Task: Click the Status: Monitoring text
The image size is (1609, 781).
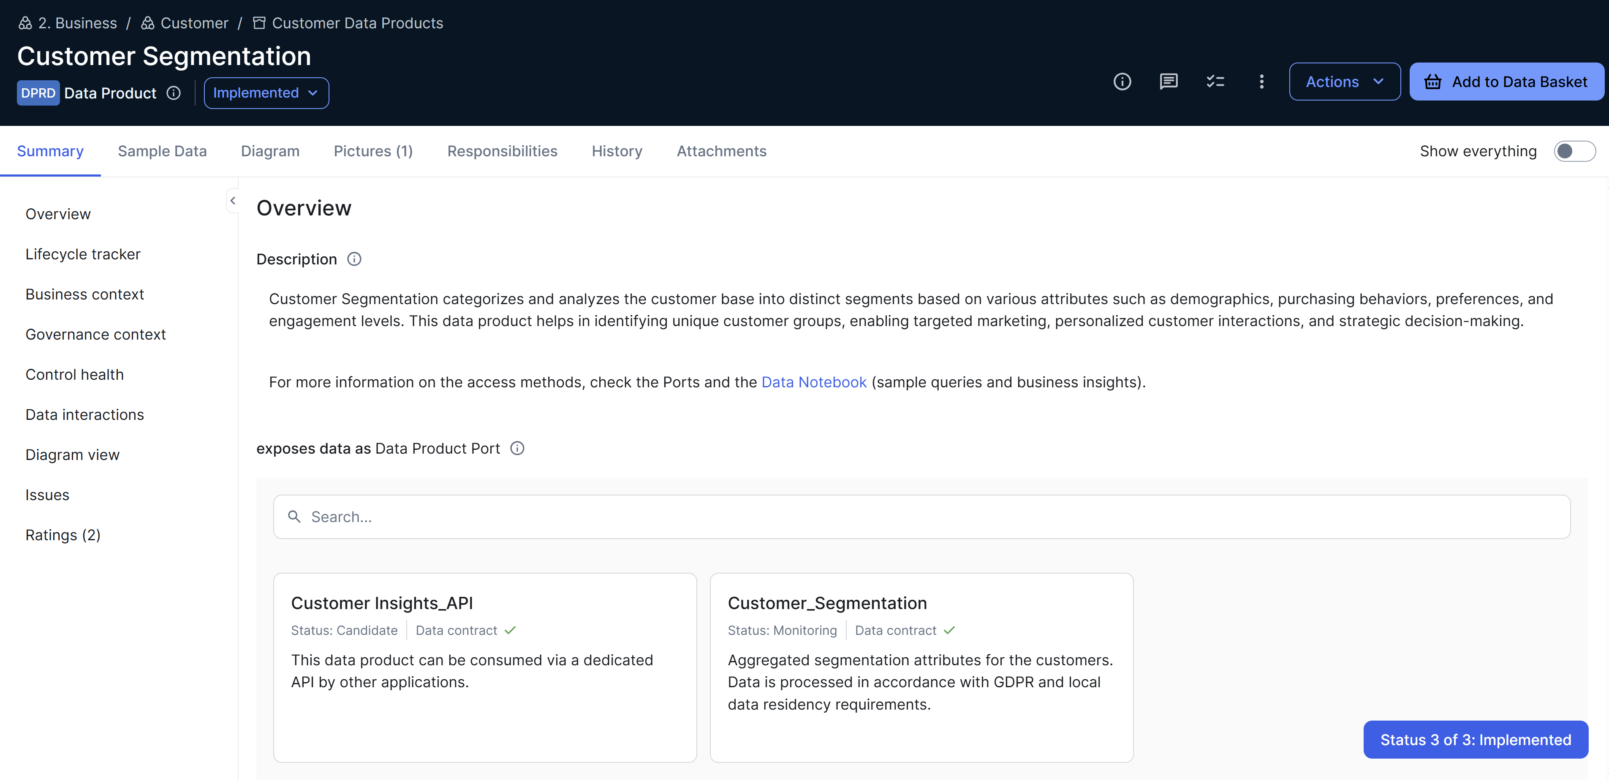Action: pos(782,631)
